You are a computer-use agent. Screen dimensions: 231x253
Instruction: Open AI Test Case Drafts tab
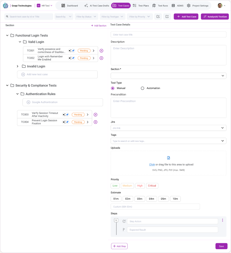point(97,6)
